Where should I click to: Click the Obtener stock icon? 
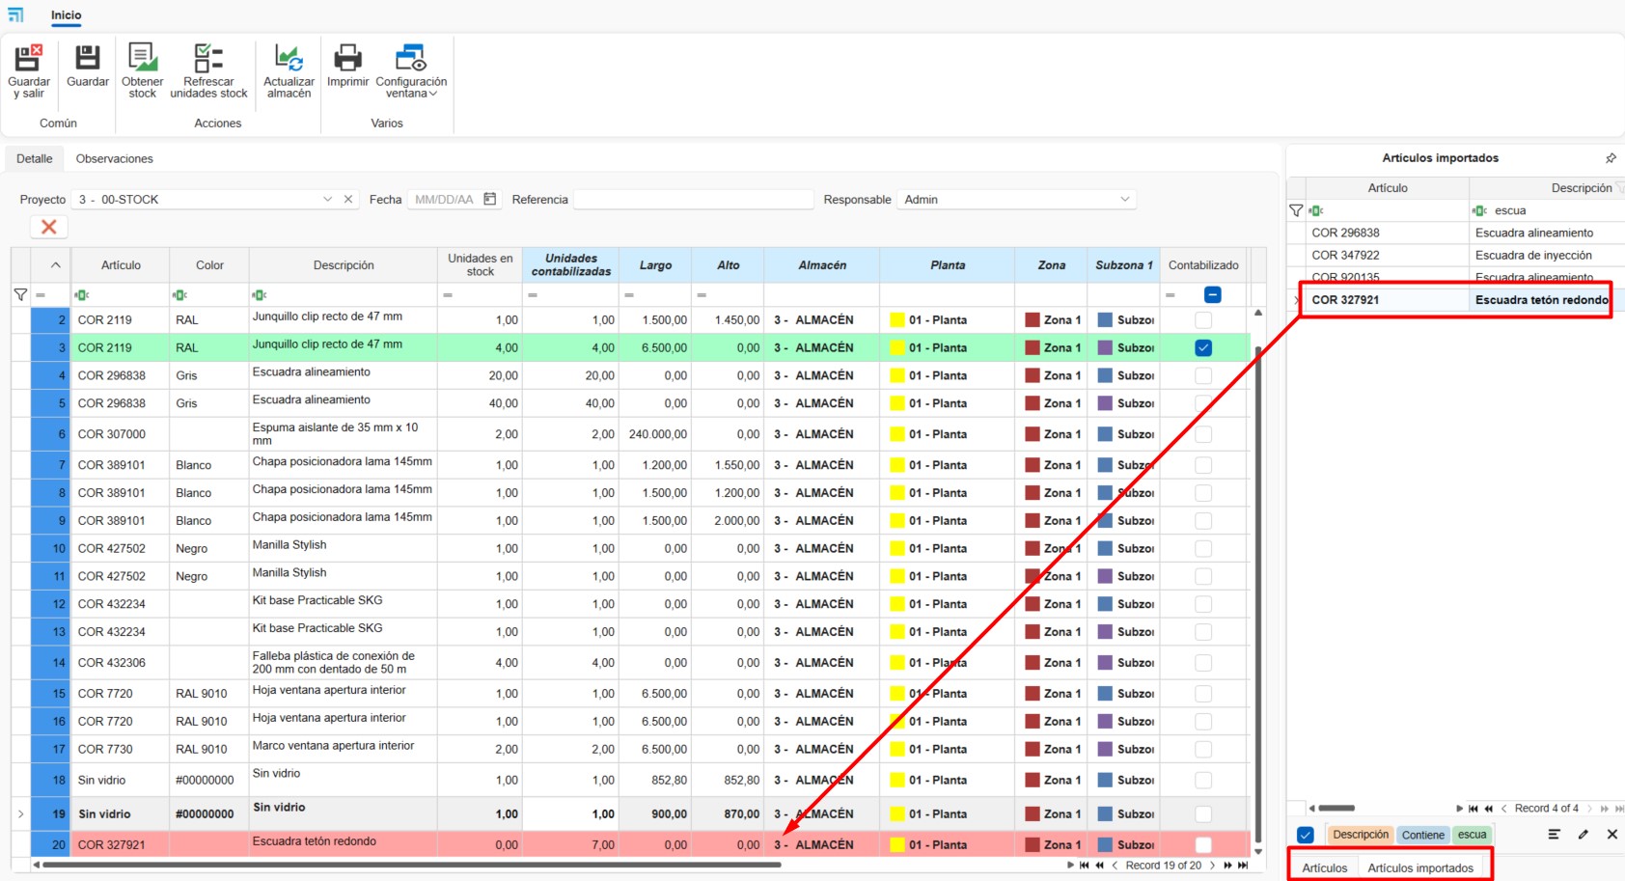pos(142,60)
